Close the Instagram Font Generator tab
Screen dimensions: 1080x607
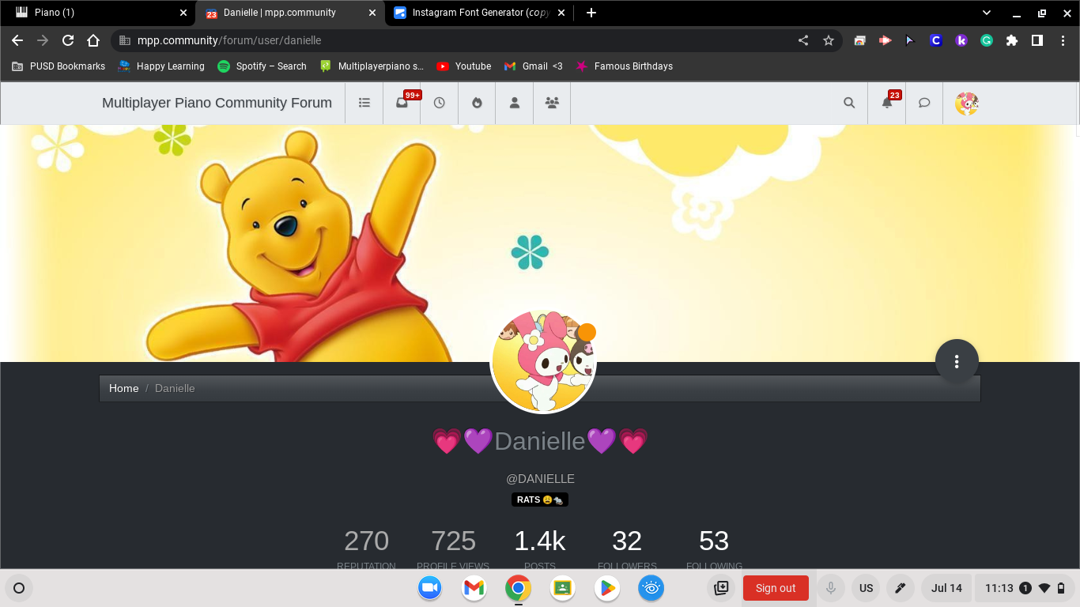click(x=561, y=13)
